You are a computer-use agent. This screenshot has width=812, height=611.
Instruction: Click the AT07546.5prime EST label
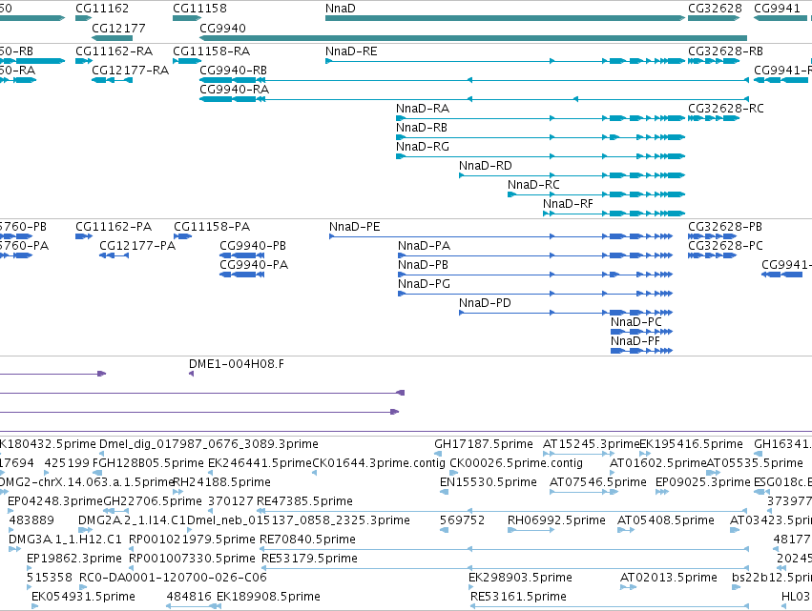597,482
